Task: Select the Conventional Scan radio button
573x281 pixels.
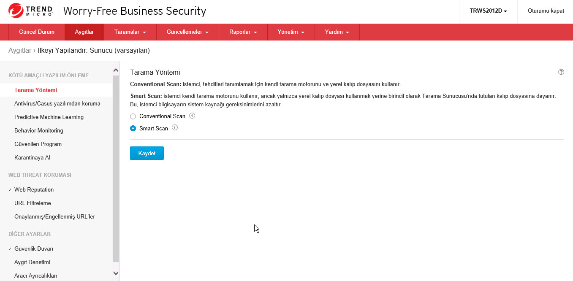Action: click(x=133, y=116)
